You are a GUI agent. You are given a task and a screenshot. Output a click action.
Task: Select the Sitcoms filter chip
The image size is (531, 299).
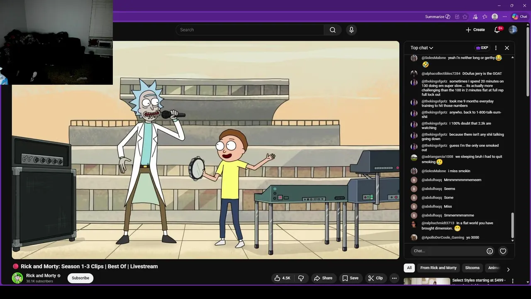[472, 268]
